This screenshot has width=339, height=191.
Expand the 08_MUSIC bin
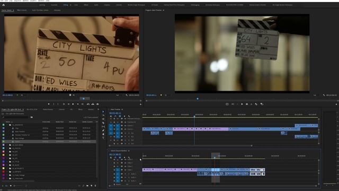pyautogui.click(x=7, y=165)
